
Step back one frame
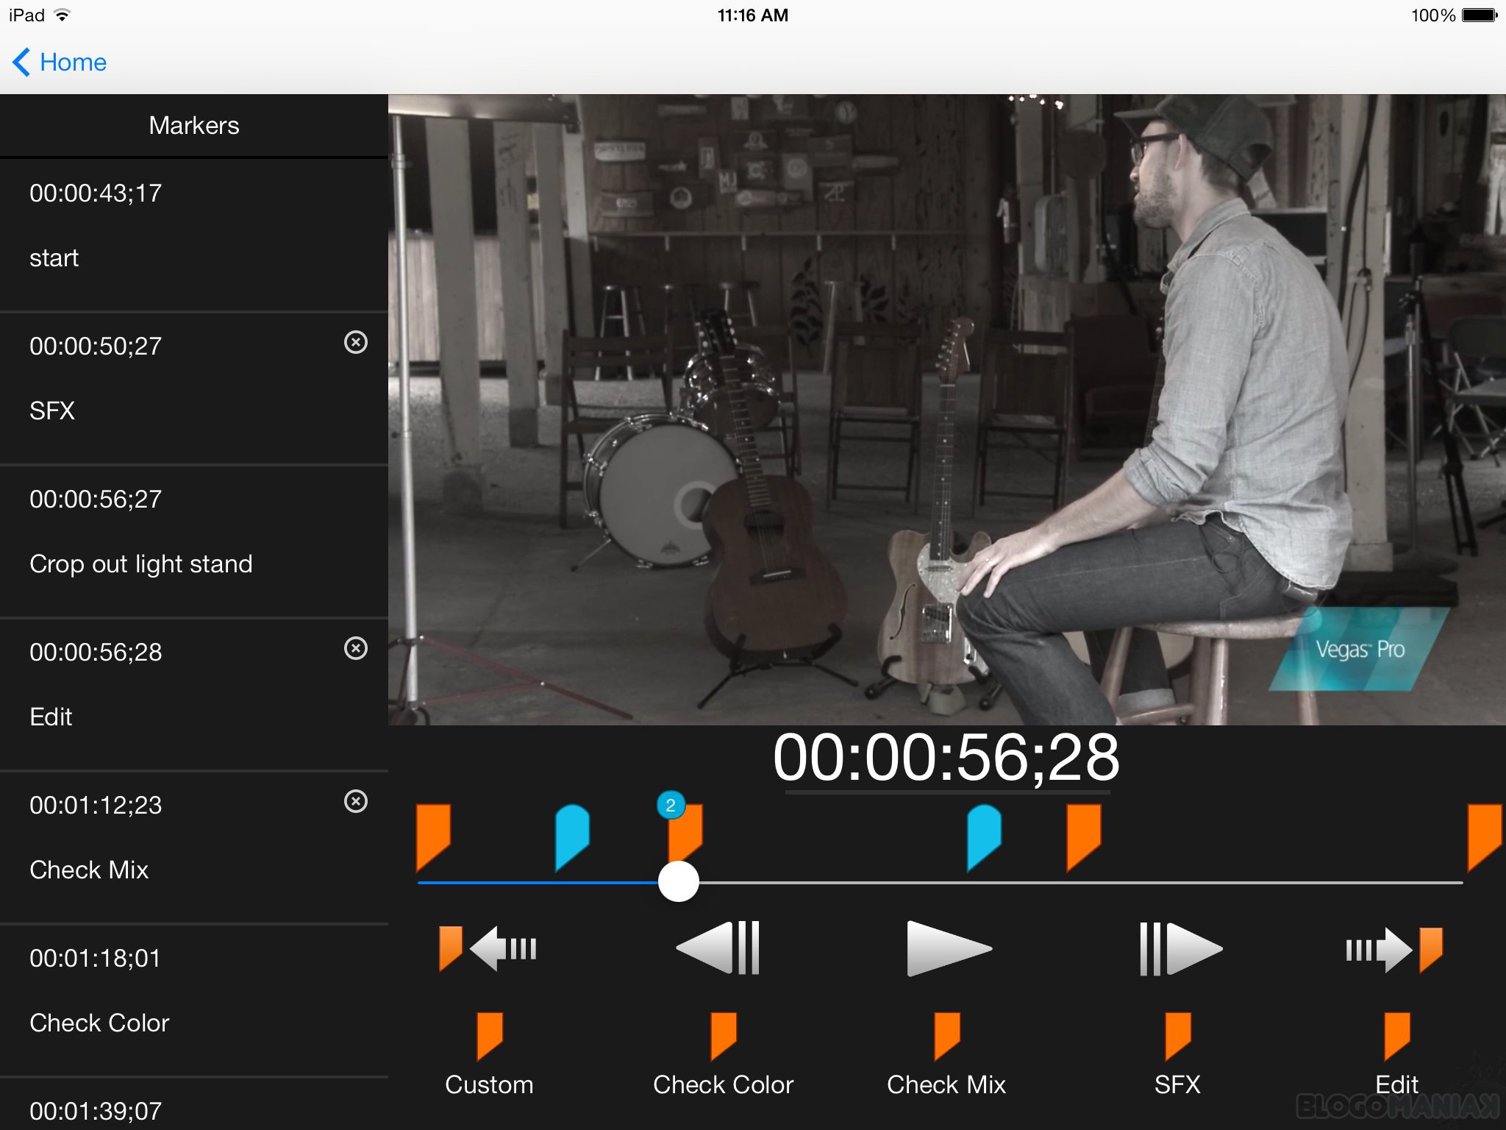coord(718,948)
